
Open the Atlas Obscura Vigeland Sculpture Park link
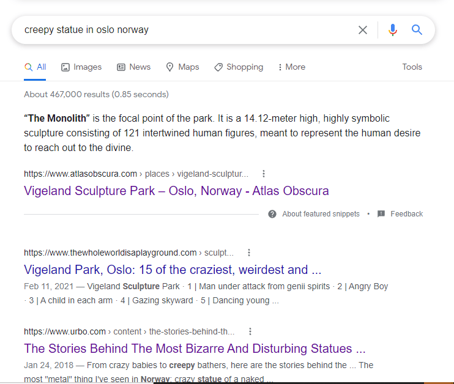tap(176, 191)
